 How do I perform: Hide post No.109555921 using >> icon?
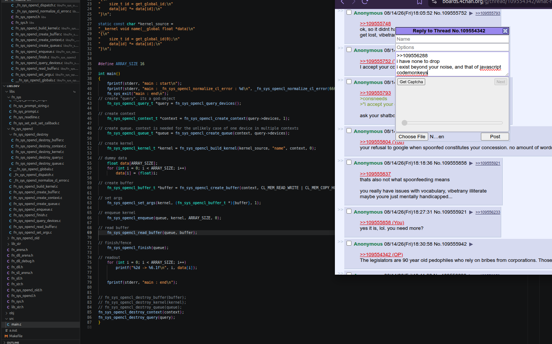coord(340,210)
